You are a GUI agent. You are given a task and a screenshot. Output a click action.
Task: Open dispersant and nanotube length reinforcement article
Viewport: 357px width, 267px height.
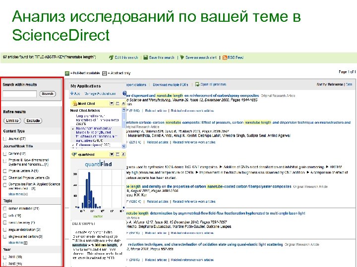(192, 95)
